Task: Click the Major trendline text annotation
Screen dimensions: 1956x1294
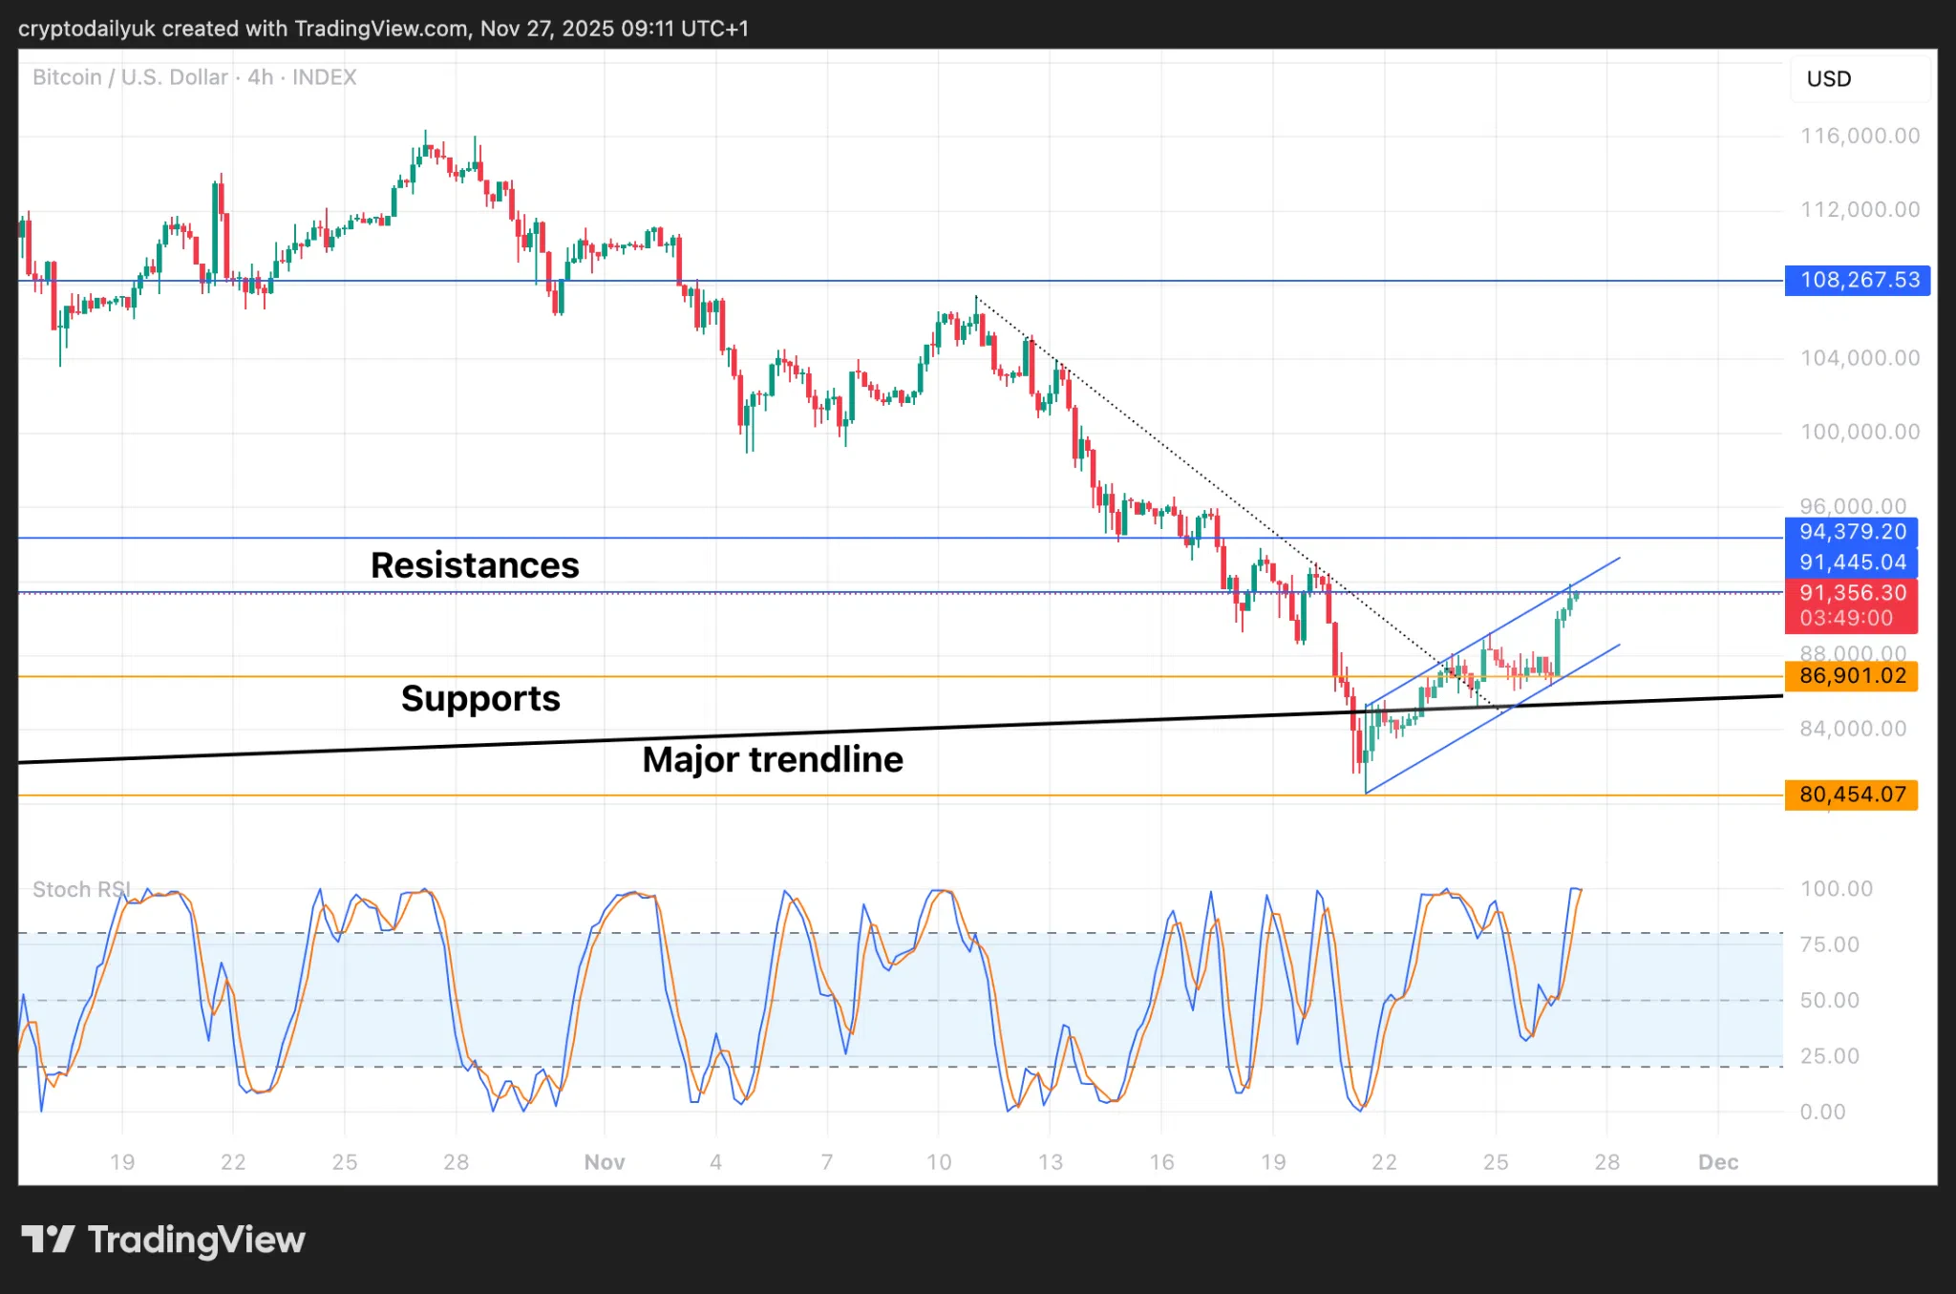Action: coord(772,759)
